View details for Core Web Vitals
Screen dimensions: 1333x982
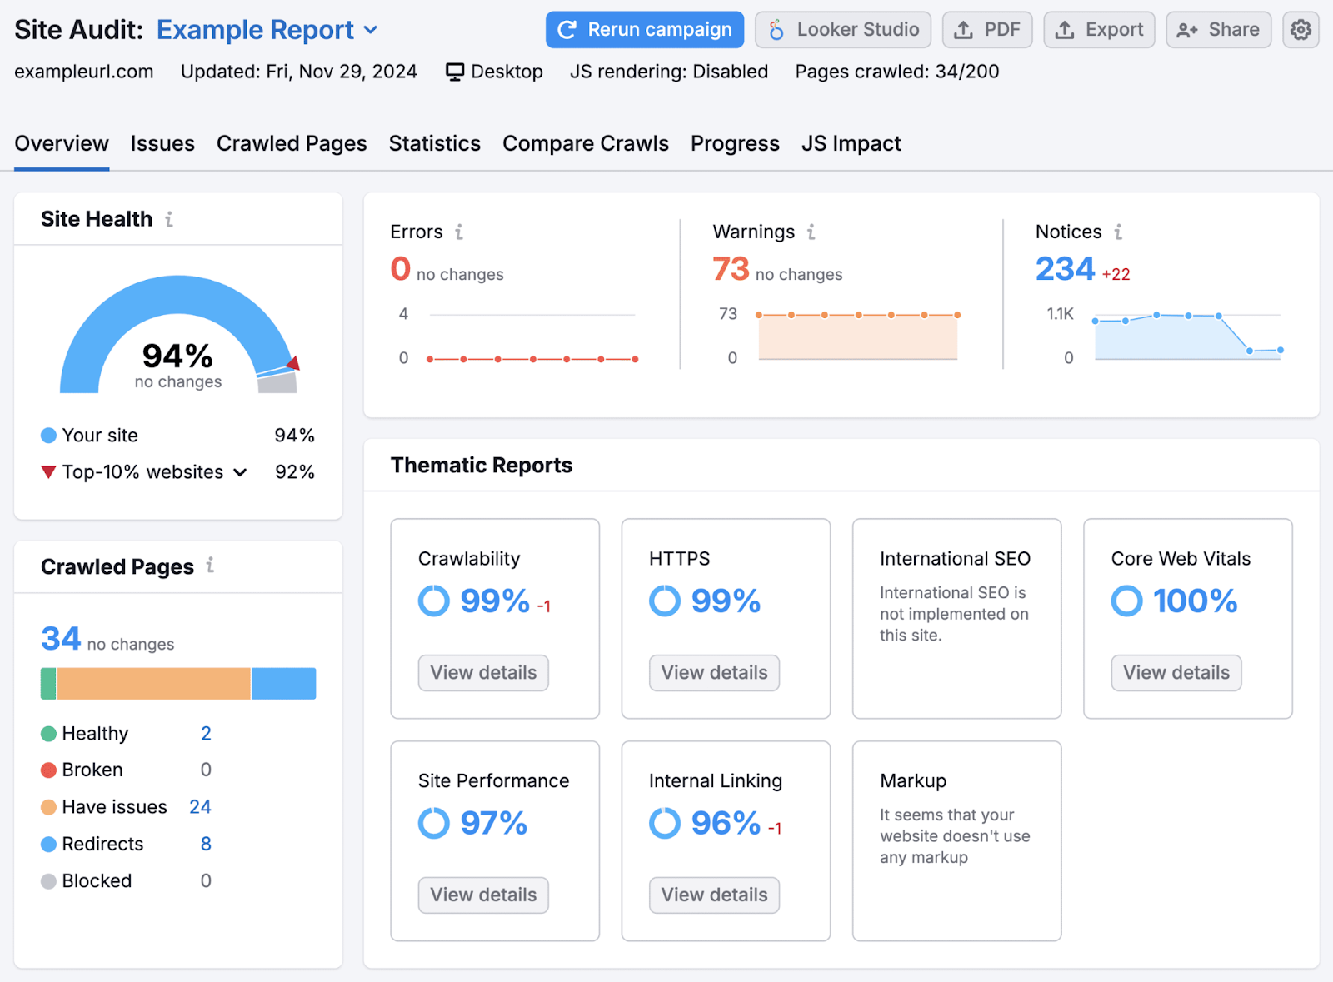[x=1175, y=672]
